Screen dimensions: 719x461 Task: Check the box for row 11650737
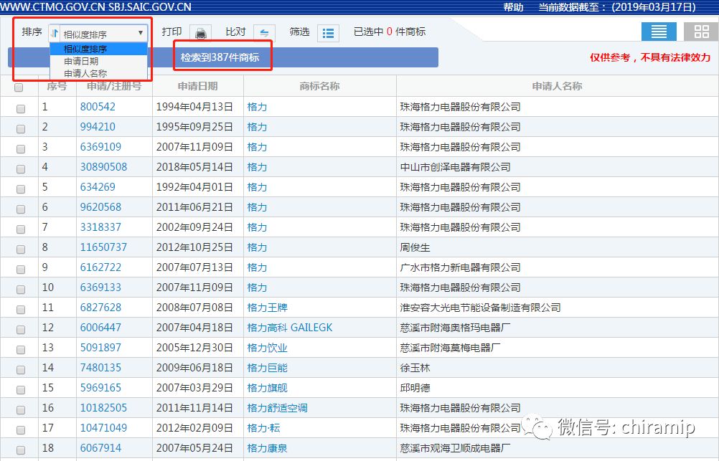tap(21, 249)
